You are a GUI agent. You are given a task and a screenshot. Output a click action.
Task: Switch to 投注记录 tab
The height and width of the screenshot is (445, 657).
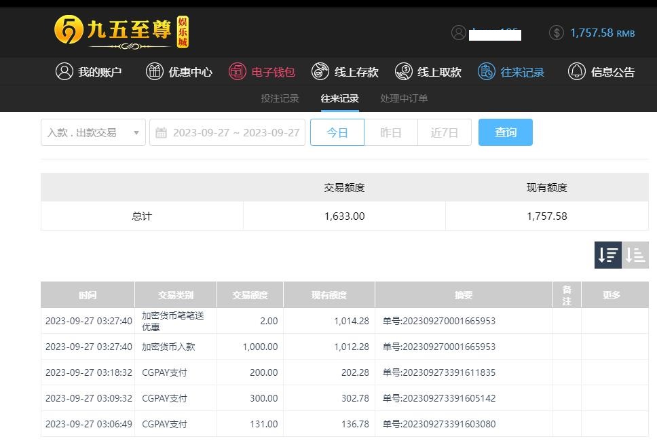tap(280, 98)
